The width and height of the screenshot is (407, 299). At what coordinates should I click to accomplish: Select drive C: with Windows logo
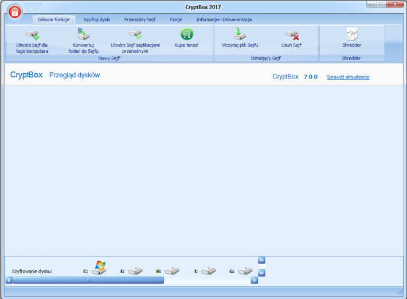(x=99, y=268)
